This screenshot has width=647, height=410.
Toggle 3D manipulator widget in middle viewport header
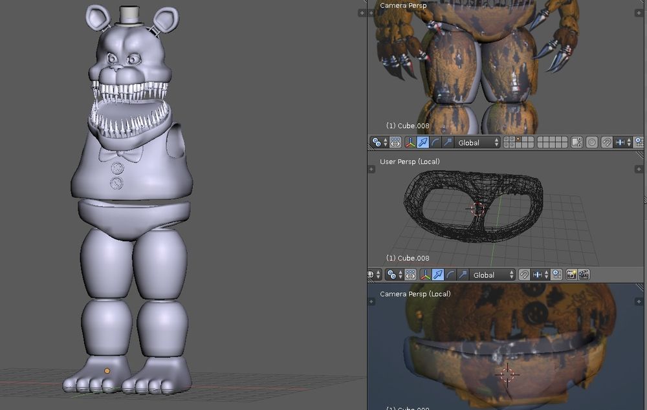point(426,274)
